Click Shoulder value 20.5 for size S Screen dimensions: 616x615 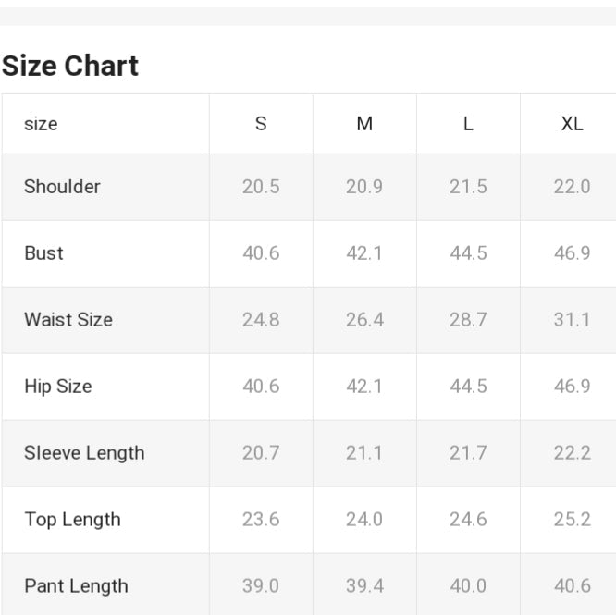coord(261,187)
